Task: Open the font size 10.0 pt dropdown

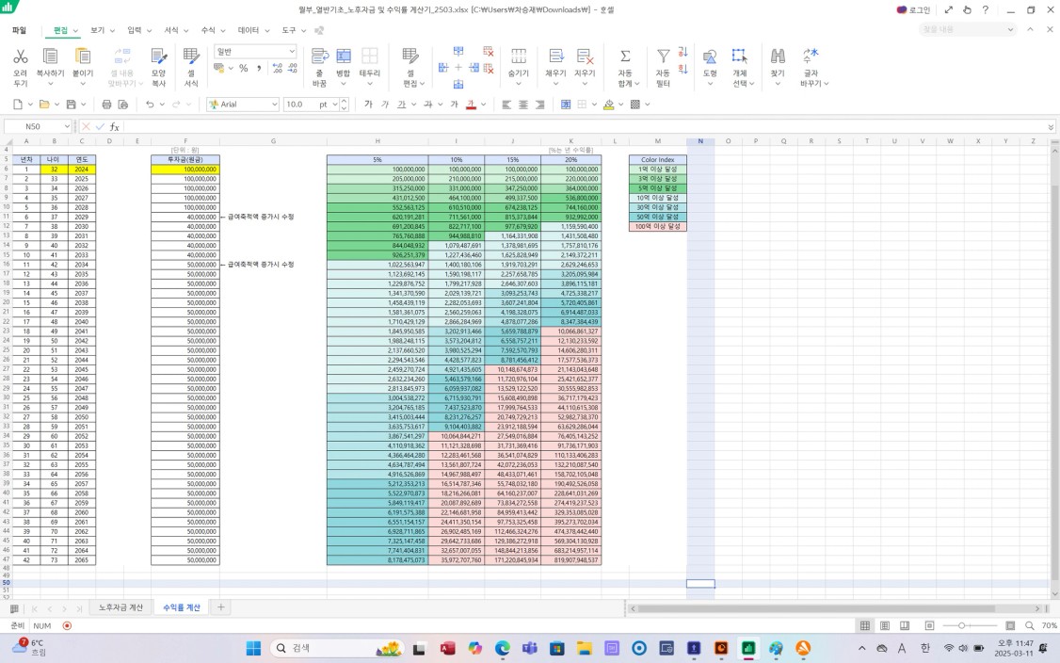Action: (x=334, y=105)
